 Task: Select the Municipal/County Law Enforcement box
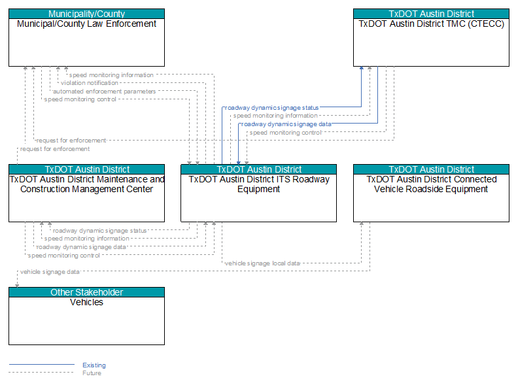86,38
